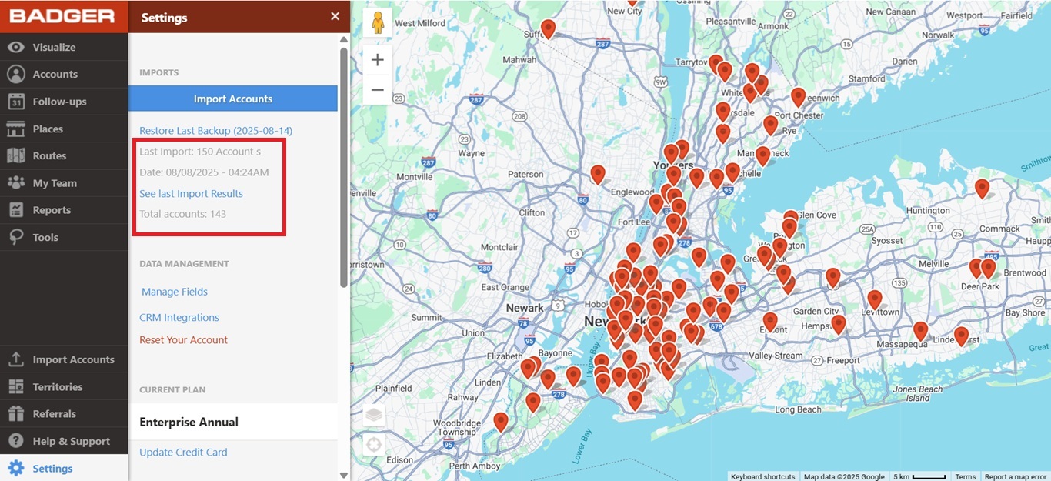Click the settings panel scrollbar thumb

point(344,167)
